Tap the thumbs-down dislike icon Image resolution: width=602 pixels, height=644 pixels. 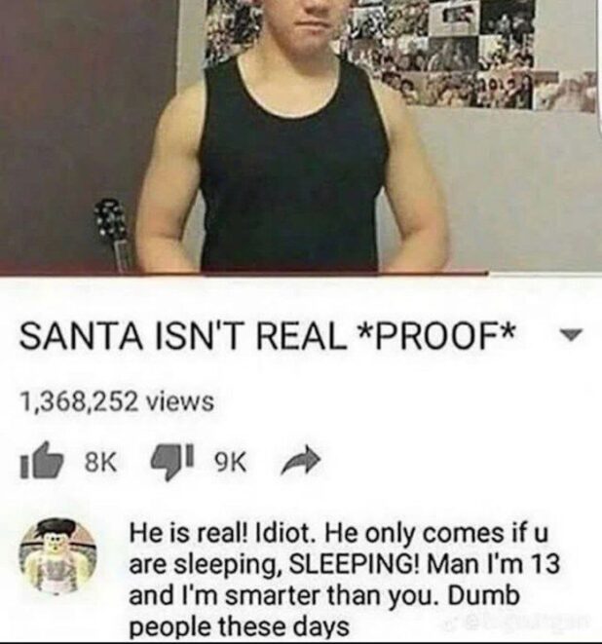tap(171, 464)
